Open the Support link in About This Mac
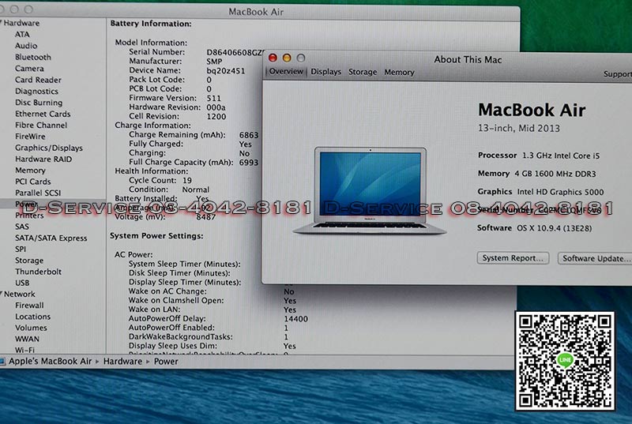The height and width of the screenshot is (424, 632). 618,74
